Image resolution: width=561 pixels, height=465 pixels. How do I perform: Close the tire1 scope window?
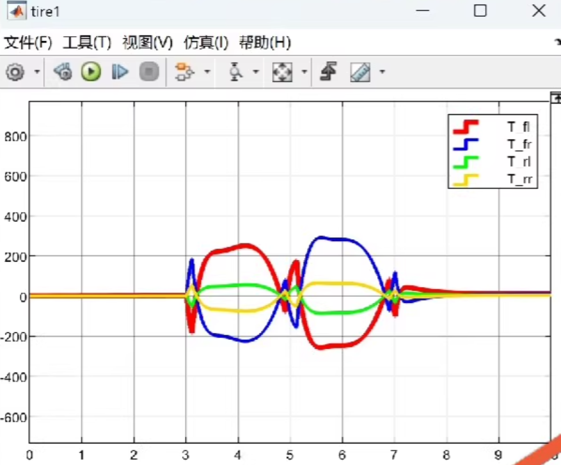[x=539, y=10]
